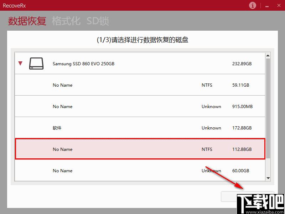285x214 pixels.
Task: Select the No Name 59.11GB partition
Action: click(140, 85)
